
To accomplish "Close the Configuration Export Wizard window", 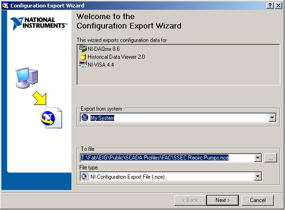I will click(x=278, y=6).
